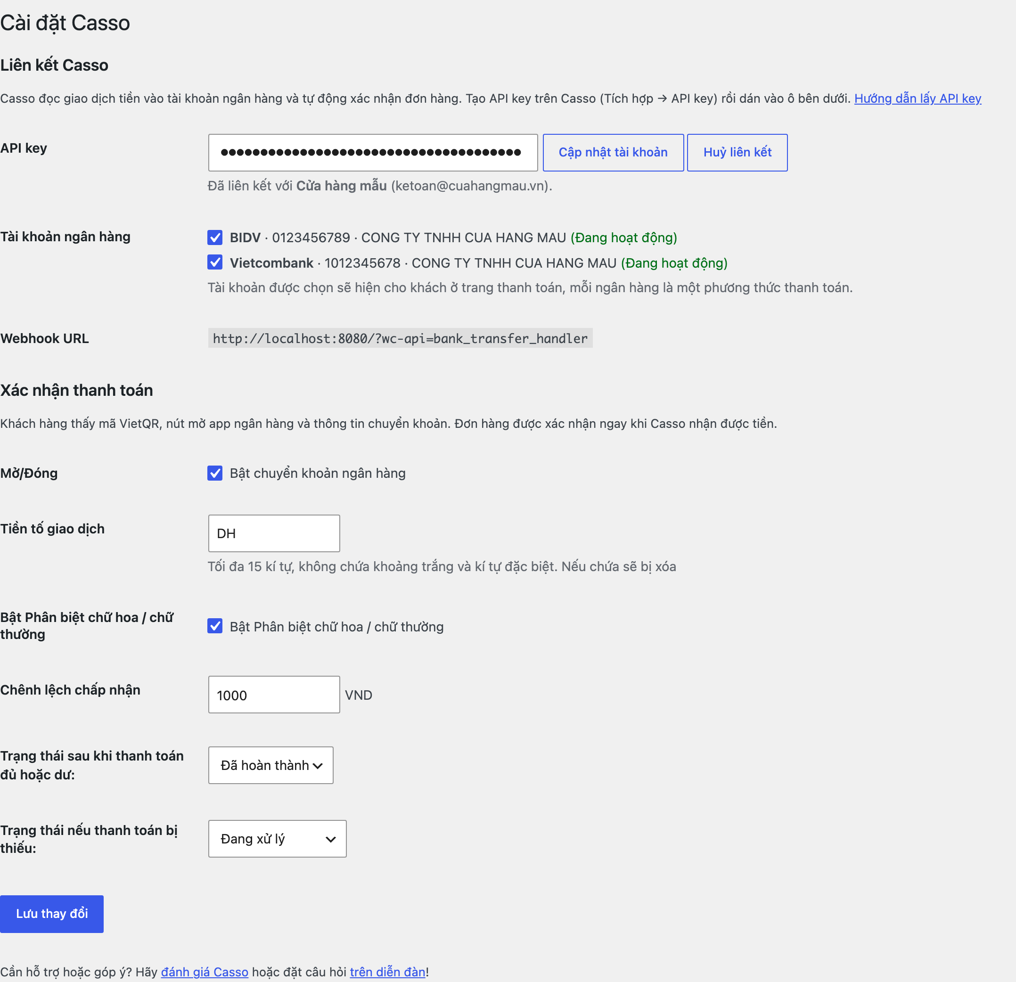Follow the đánh giá Casso link
This screenshot has width=1016, height=982.
tap(205, 972)
